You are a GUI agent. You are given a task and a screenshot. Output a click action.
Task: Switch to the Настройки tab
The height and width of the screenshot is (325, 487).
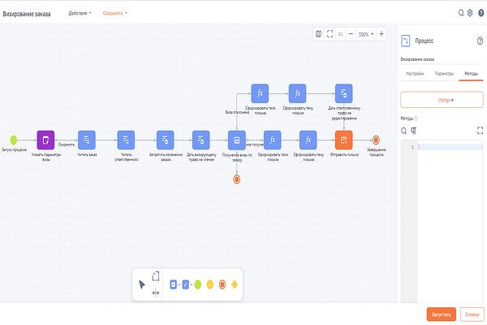pos(416,74)
